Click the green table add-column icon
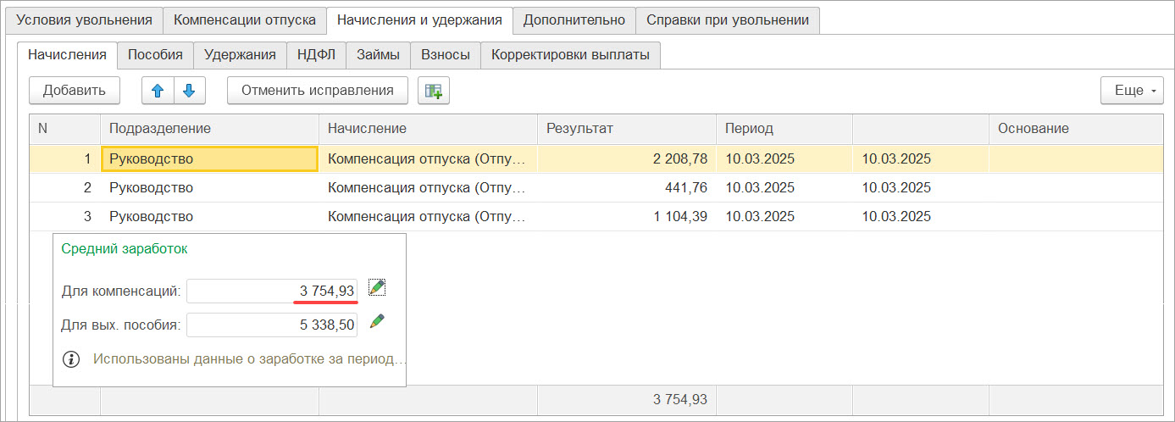The width and height of the screenshot is (1175, 422). 434,91
